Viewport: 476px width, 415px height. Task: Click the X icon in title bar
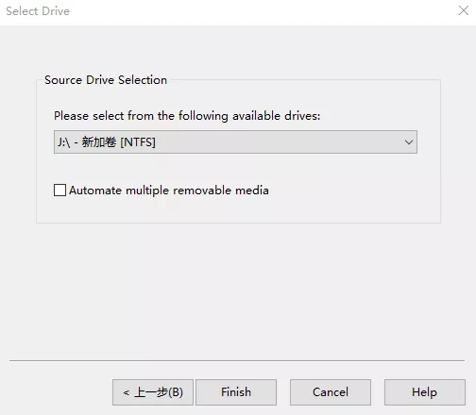tap(464, 10)
